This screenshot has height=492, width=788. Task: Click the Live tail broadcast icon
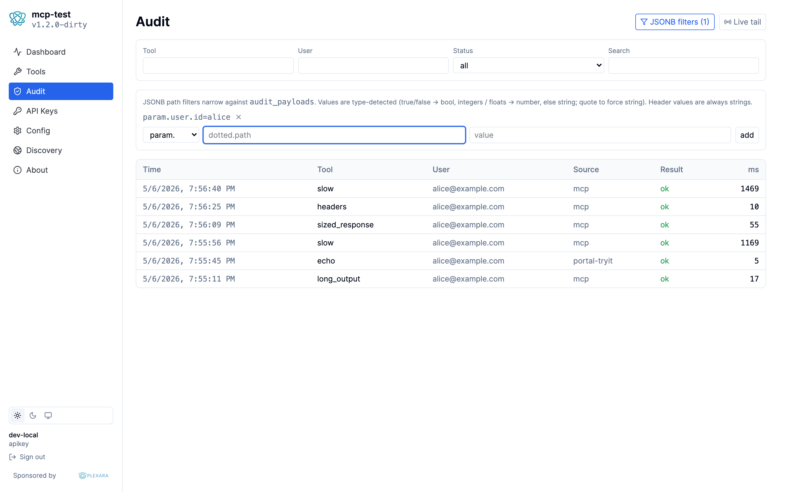tap(728, 22)
